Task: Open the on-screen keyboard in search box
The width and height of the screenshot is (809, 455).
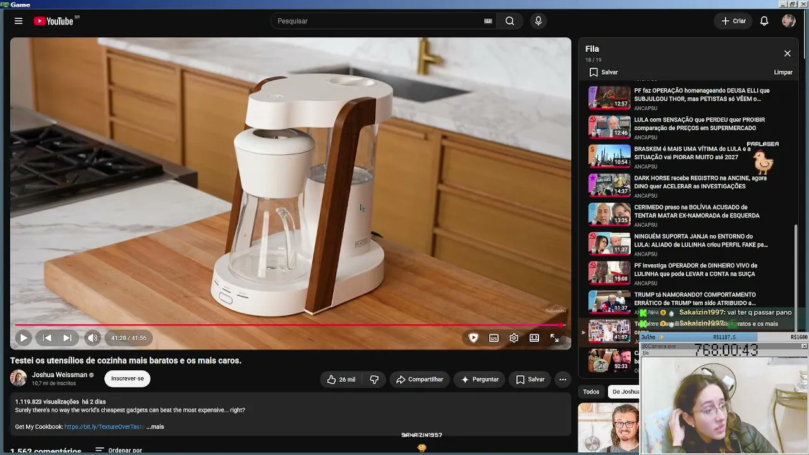Action: (x=488, y=21)
